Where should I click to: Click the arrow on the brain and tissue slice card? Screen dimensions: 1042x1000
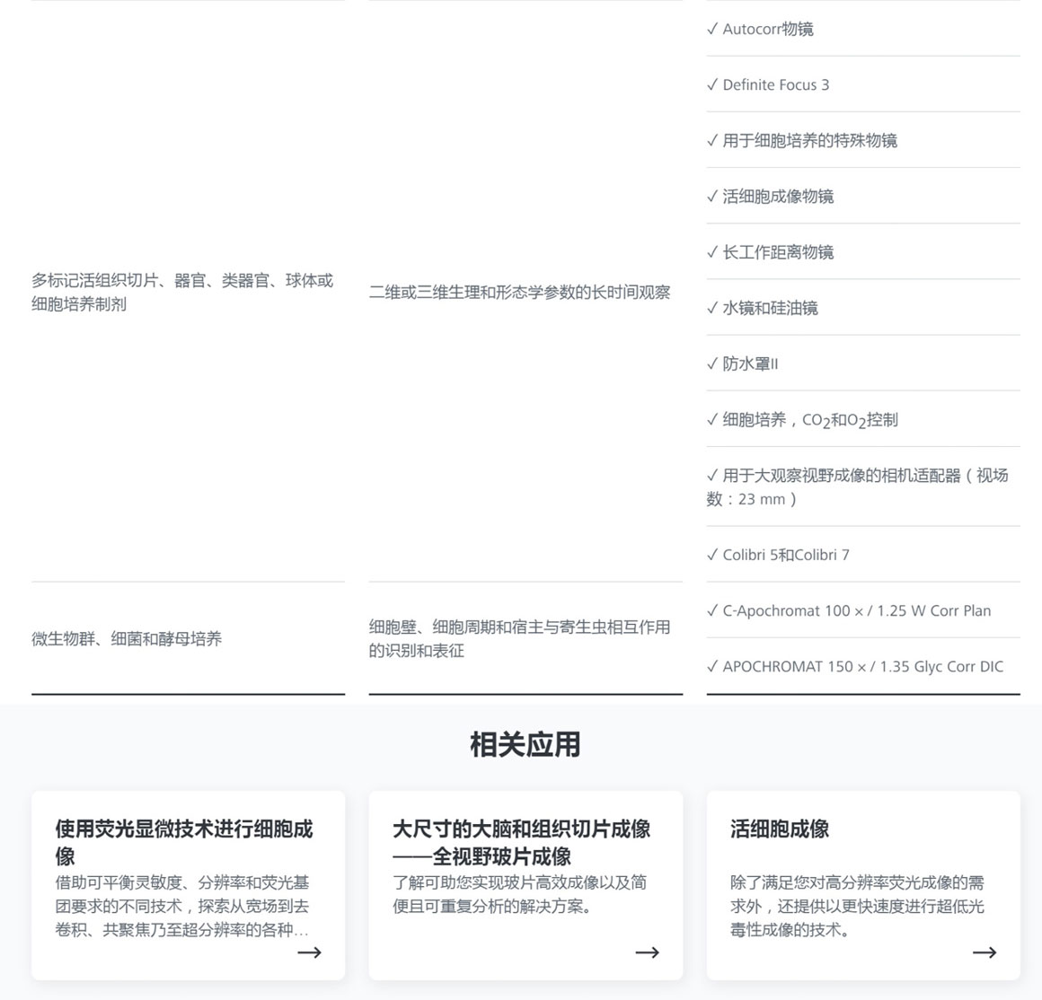pyautogui.click(x=647, y=952)
